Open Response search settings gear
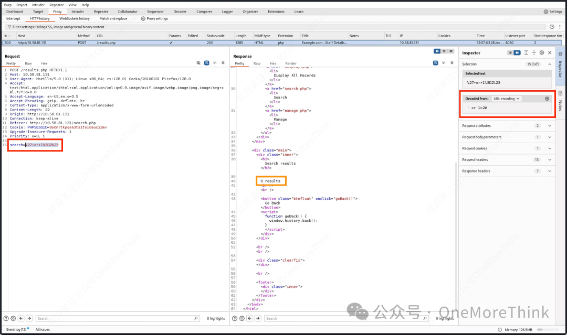The width and height of the screenshot is (567, 335). pos(242,318)
